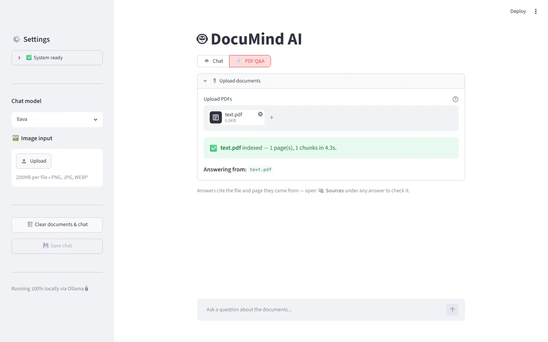Open the Chat model dropdown showing llava
The height and width of the screenshot is (342, 548).
pyautogui.click(x=57, y=119)
